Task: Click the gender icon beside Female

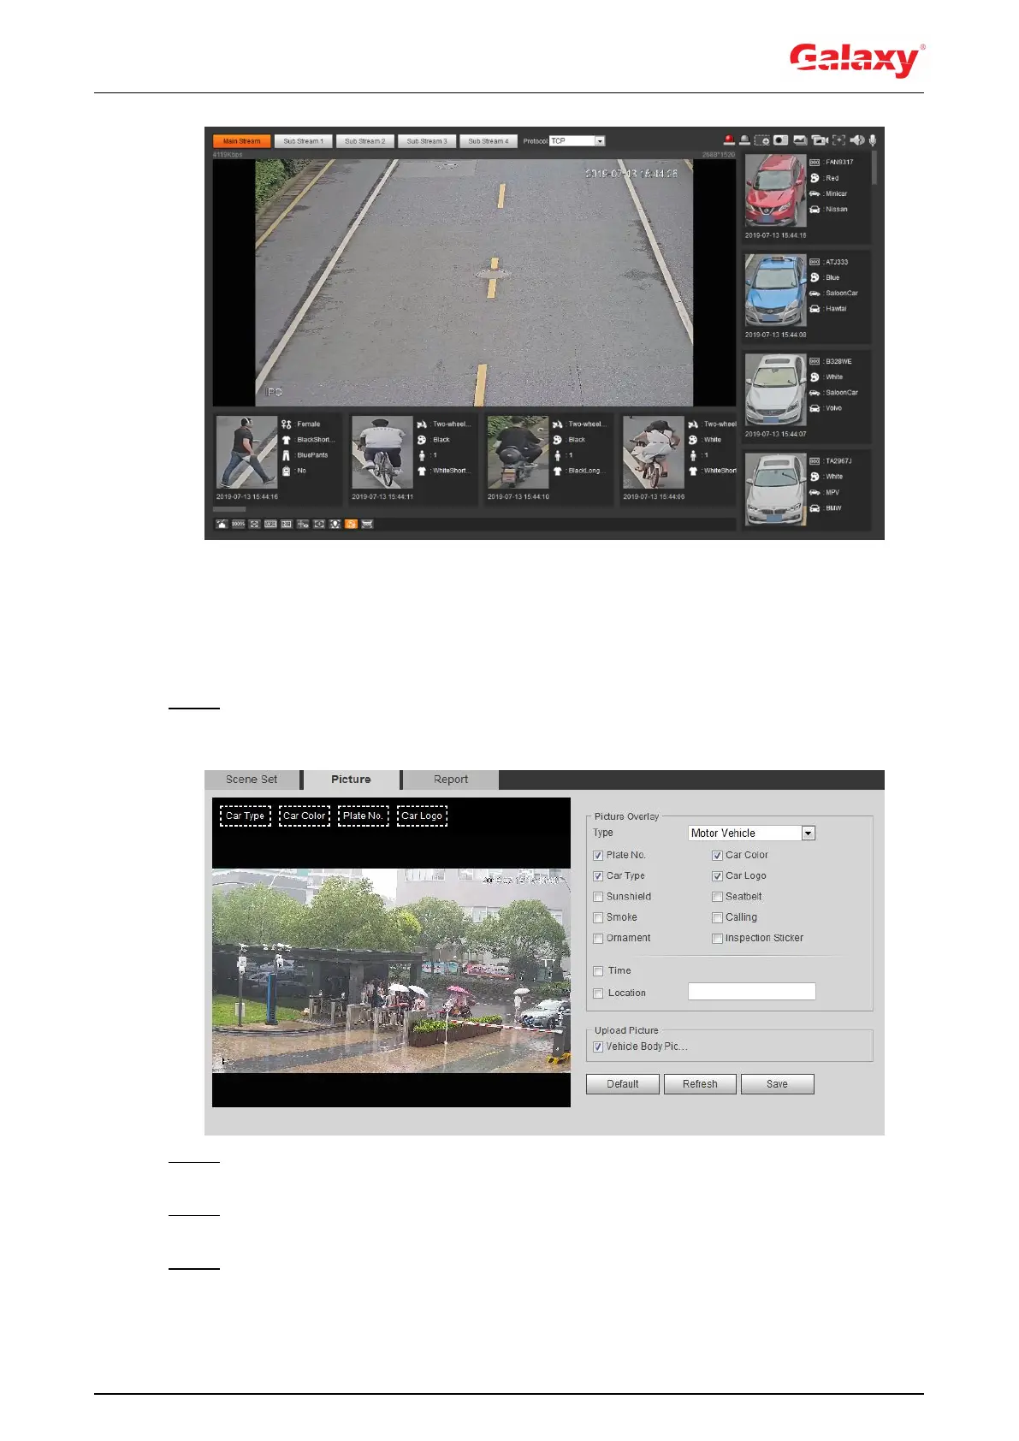Action: click(286, 424)
